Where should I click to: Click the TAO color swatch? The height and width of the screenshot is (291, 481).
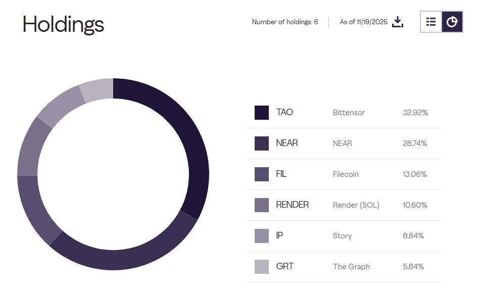click(262, 113)
